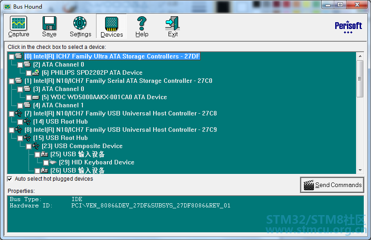Click the device list scroll down arrow
The width and height of the screenshot is (371, 240).
pos(360,170)
